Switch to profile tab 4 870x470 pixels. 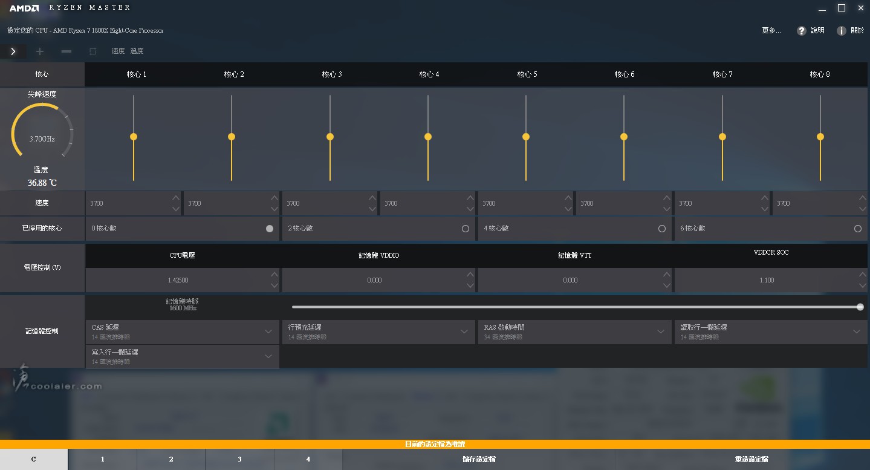pyautogui.click(x=308, y=459)
